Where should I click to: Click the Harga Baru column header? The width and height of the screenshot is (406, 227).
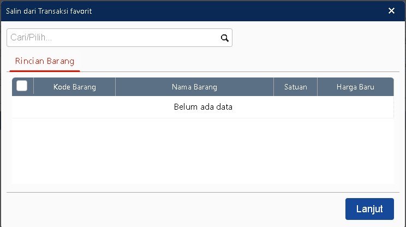[x=355, y=87]
